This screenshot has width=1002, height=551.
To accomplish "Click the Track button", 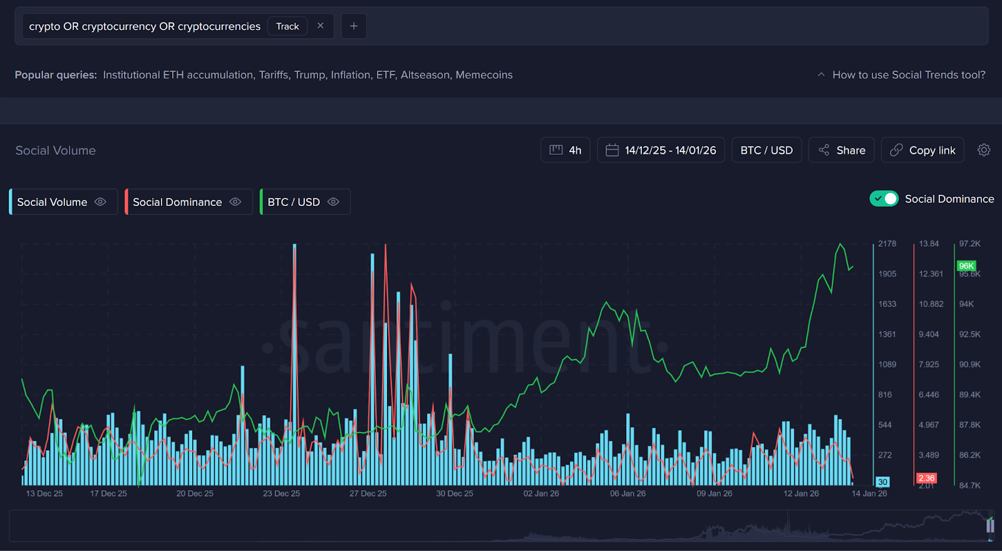I will pos(287,26).
